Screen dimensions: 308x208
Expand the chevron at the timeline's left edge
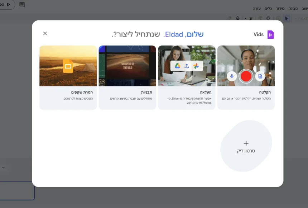[x=3, y=168]
